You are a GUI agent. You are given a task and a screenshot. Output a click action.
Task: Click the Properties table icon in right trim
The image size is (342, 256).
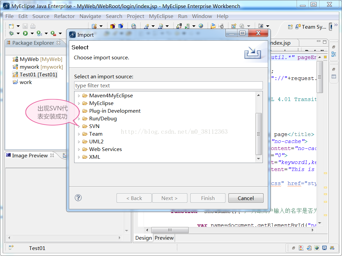[334, 77]
